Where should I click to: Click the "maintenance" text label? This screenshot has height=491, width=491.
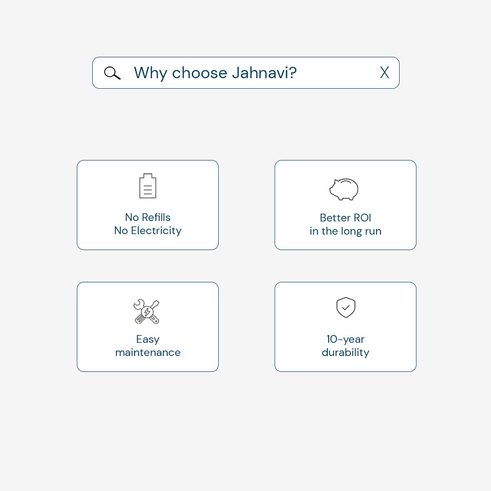[x=148, y=352]
